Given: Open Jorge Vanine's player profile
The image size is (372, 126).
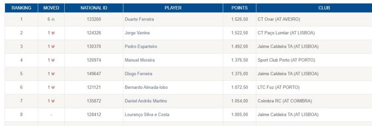Looking at the screenshot, I should [137, 33].
